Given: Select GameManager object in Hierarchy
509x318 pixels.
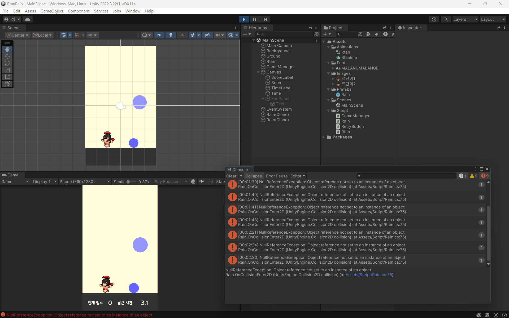Looking at the screenshot, I should point(280,67).
